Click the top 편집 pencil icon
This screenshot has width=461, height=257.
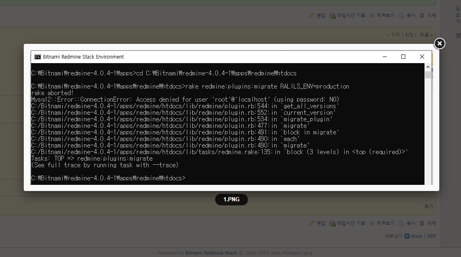pyautogui.click(x=312, y=16)
